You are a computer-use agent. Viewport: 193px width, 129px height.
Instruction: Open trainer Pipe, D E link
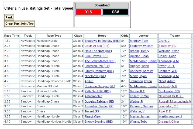click(x=165, y=112)
